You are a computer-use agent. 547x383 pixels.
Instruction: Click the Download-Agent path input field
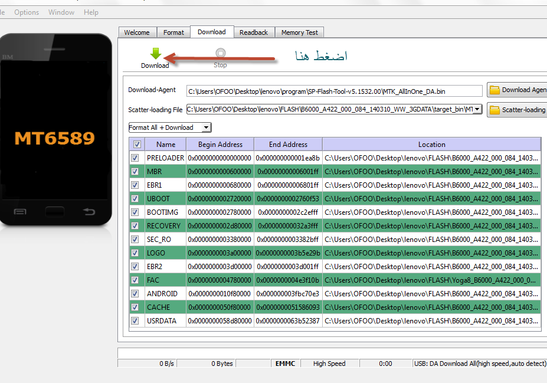tap(334, 91)
